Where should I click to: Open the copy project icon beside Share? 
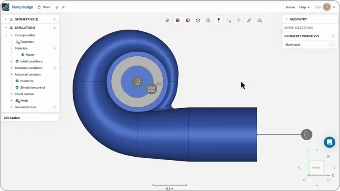coord(57,7)
